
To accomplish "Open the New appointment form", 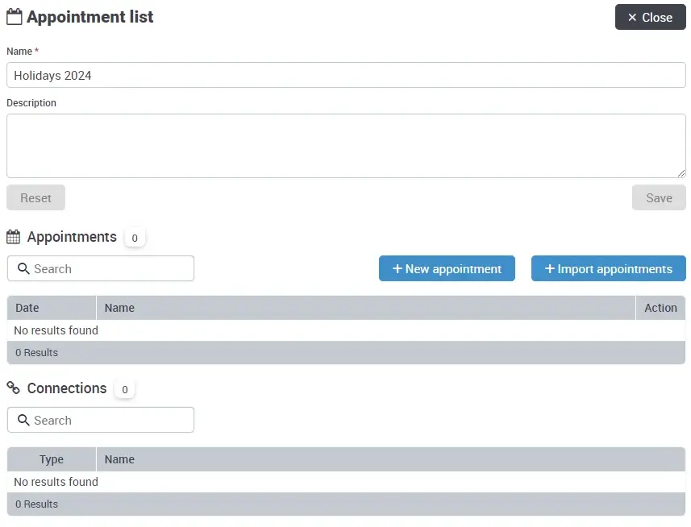I will [447, 268].
